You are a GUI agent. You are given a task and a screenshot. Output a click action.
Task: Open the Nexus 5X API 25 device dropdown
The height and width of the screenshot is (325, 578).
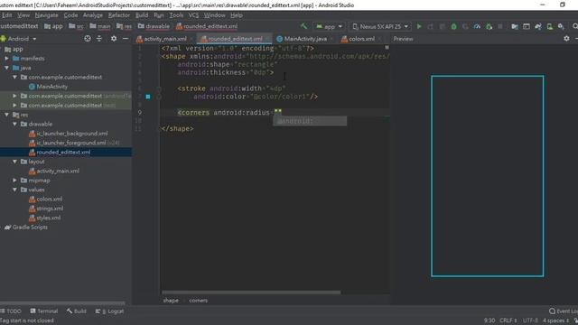tap(380, 26)
